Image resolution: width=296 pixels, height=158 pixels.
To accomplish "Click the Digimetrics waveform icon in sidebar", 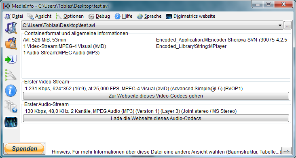I will point(11,122).
